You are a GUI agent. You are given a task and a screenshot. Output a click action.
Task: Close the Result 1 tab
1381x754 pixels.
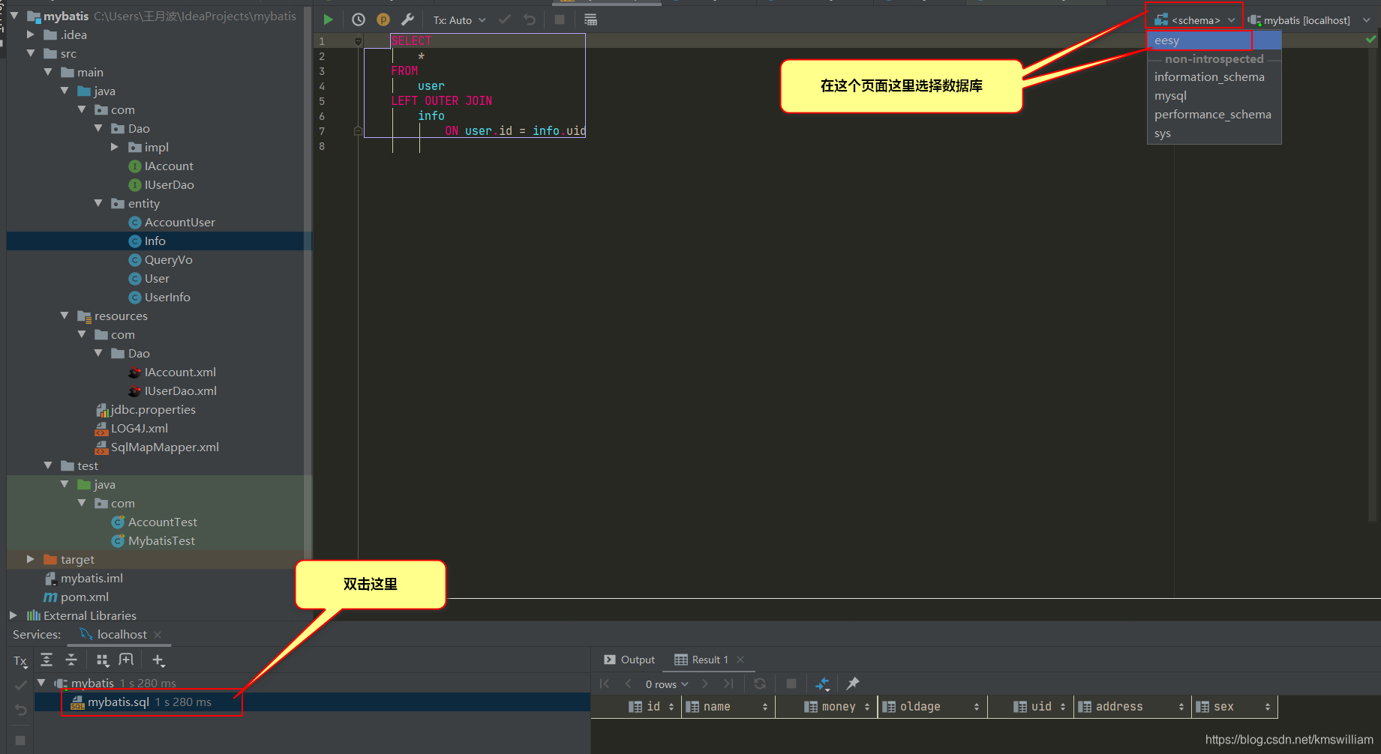click(x=740, y=660)
